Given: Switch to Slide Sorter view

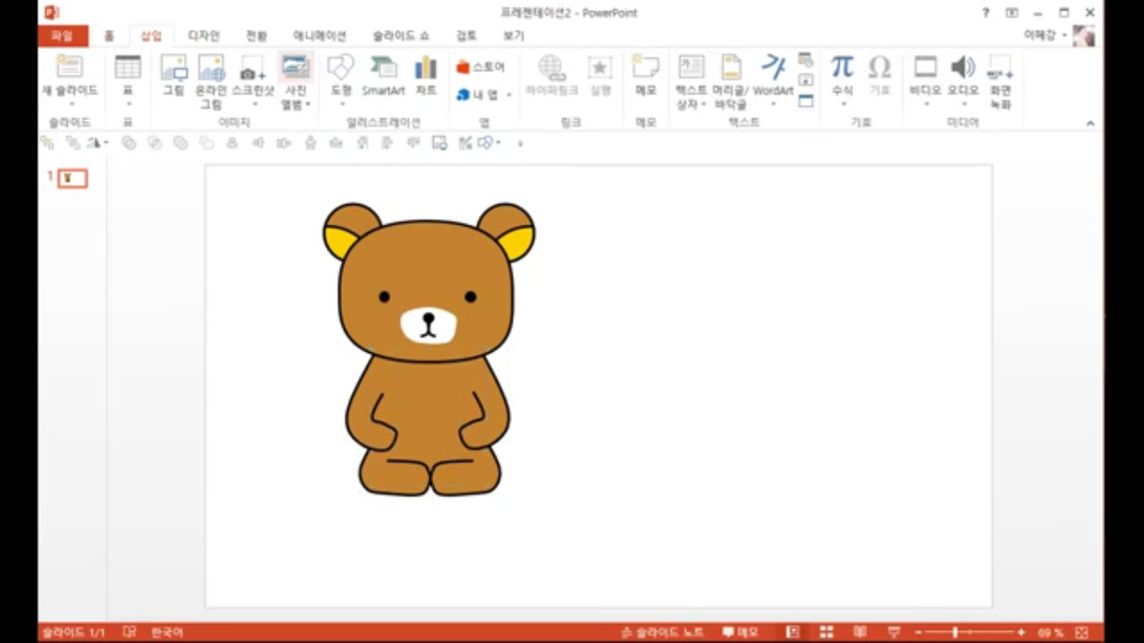Looking at the screenshot, I should [826, 632].
